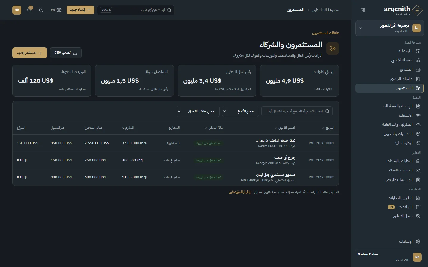Open المشاريع projects icon
The image size is (428, 267).
point(418,70)
